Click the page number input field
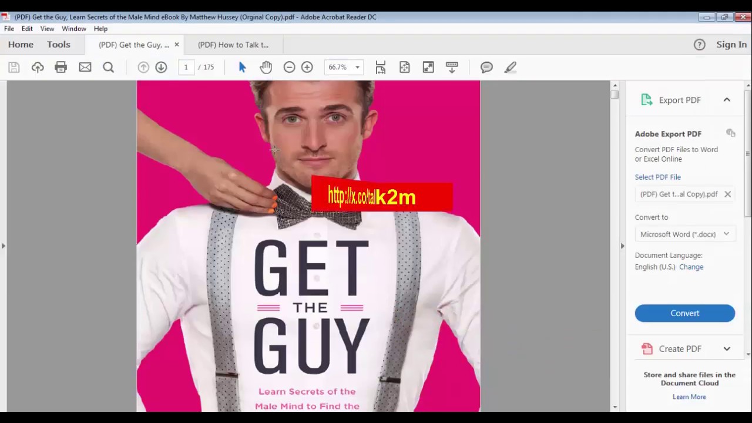This screenshot has height=423, width=752. (x=186, y=68)
